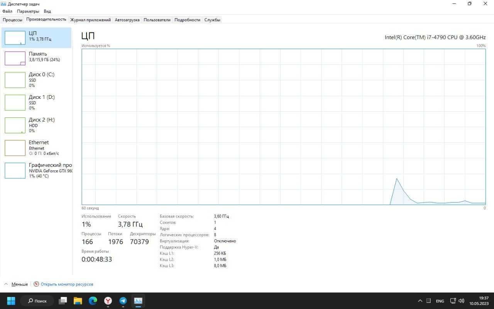Screen dimensions: 494x309
Task: Click the Кэш L1 256 КБ value
Action: 220,253
